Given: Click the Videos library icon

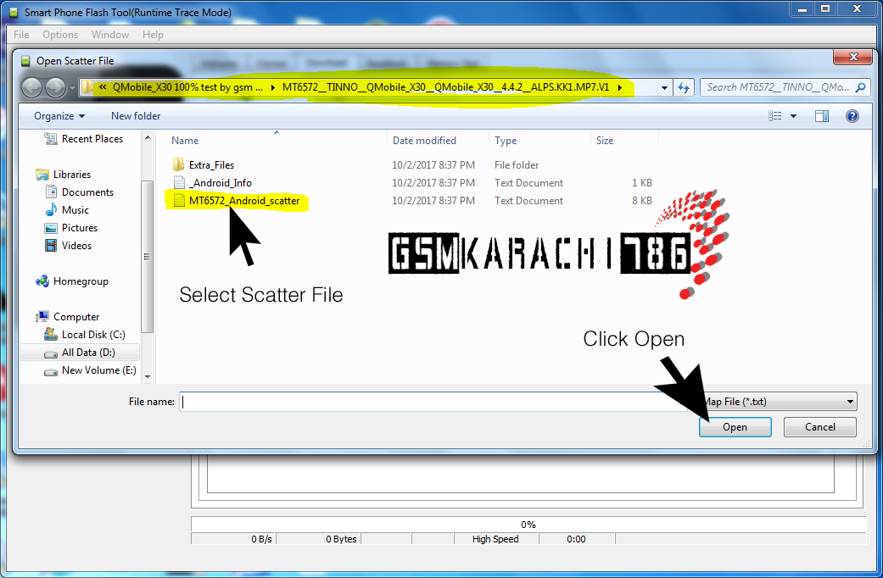Looking at the screenshot, I should pyautogui.click(x=51, y=246).
